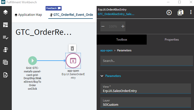194x110 pixels.
Task: Open the checklist rules icon in sidebar
Action: click(x=6, y=37)
